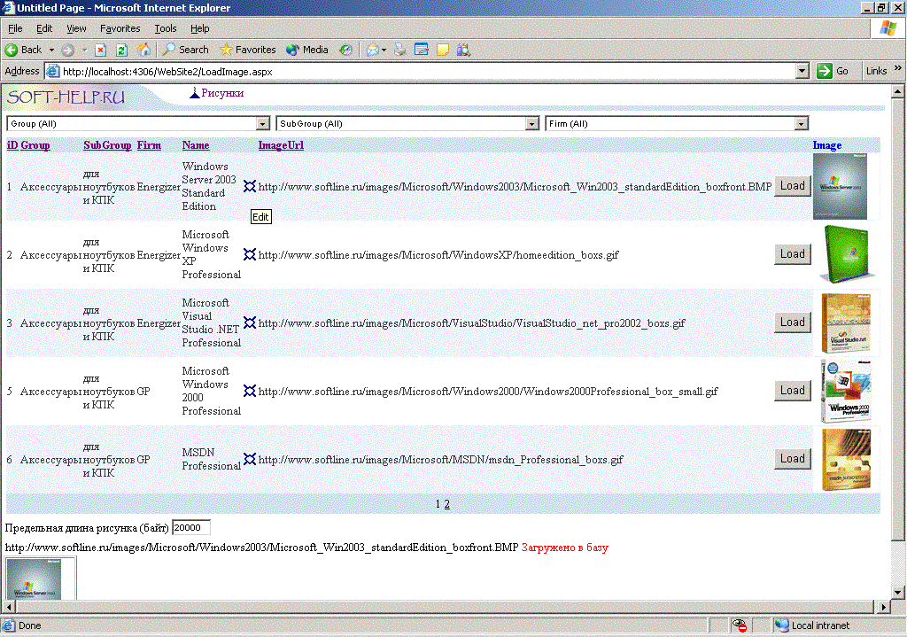
Task: Click the Research toolbar icon
Action: coord(463,50)
